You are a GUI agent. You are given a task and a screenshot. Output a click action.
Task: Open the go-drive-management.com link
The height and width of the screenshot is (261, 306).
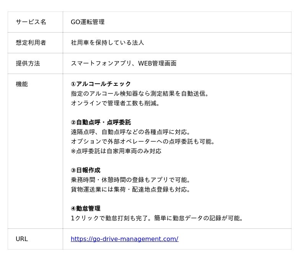pos(124,239)
